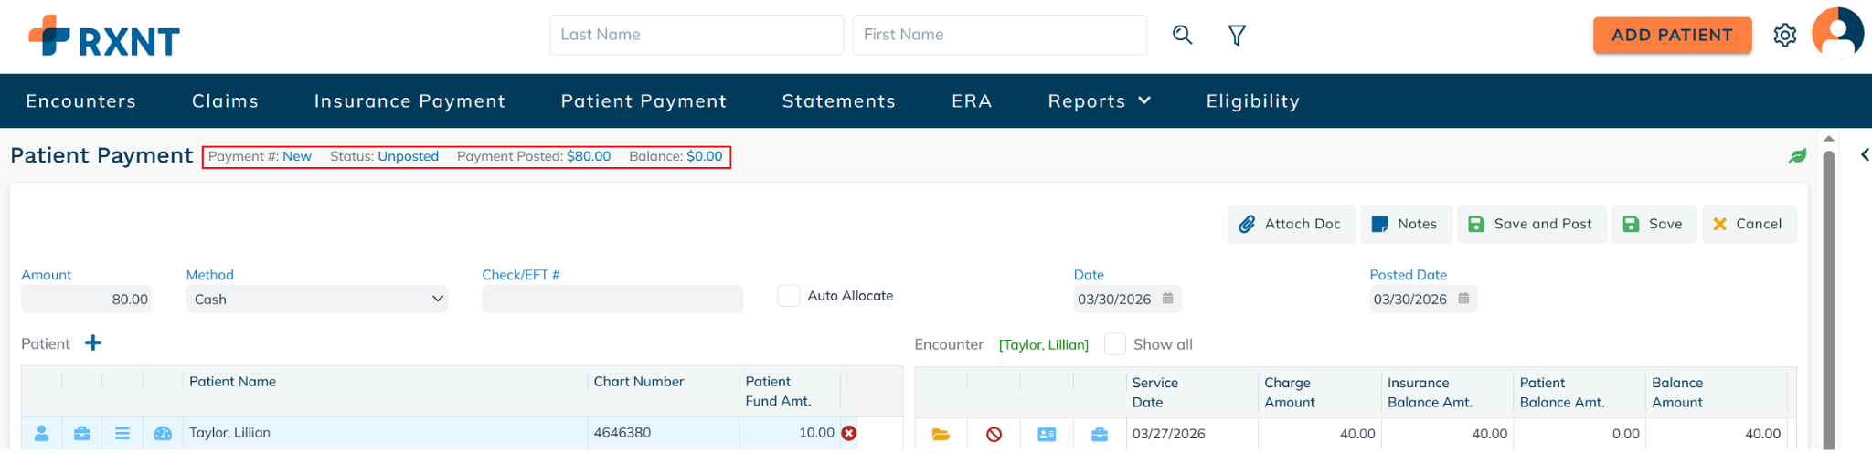The image size is (1872, 453).
Task: Go to the Insurance Payment tab
Action: coord(409,101)
